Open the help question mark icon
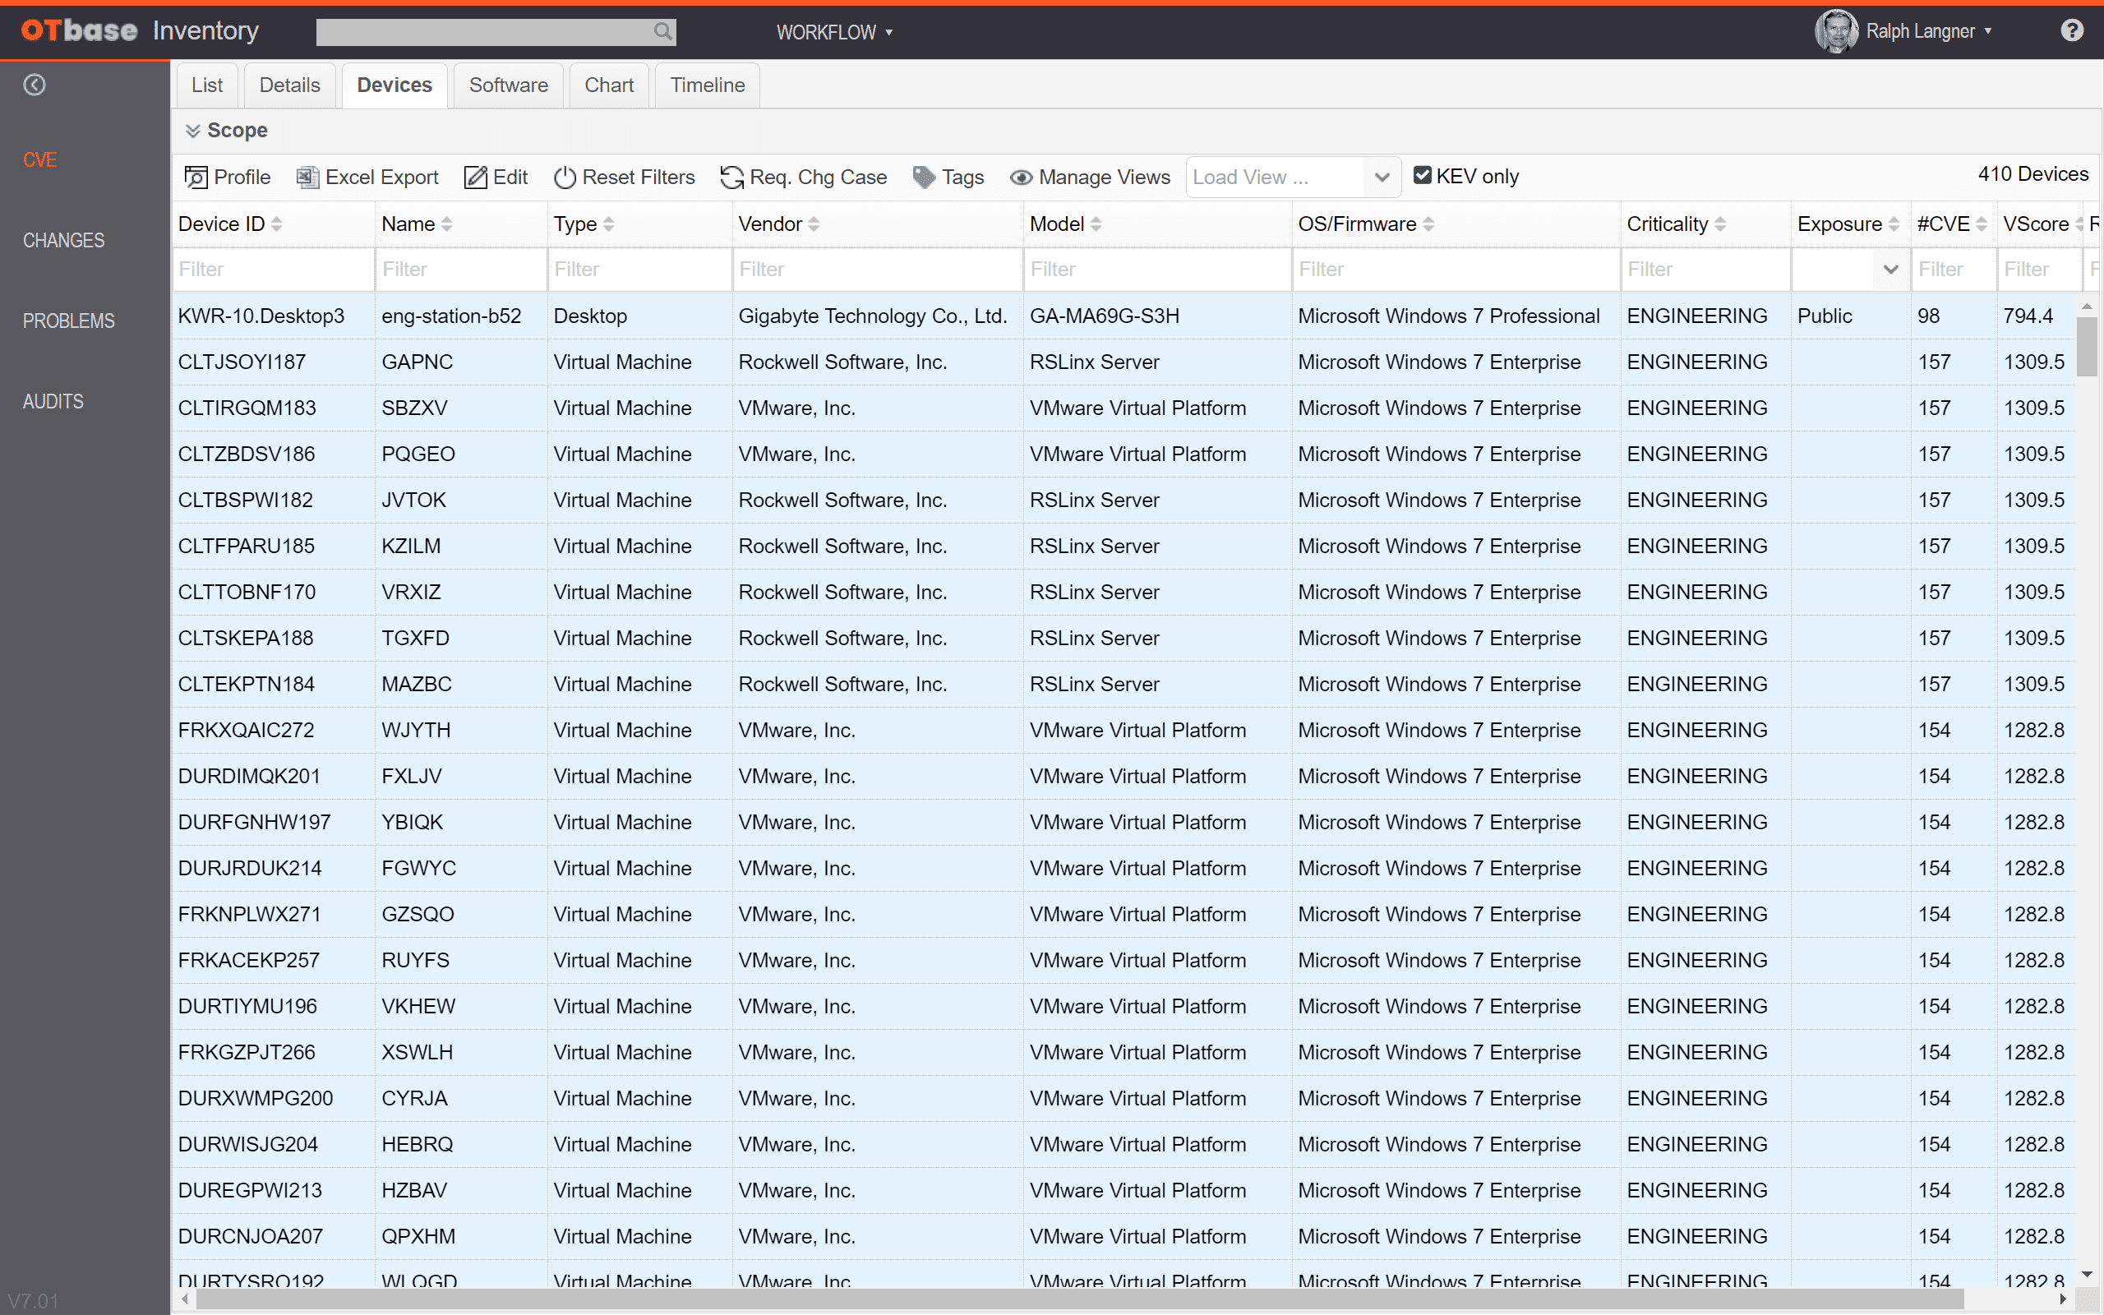The width and height of the screenshot is (2104, 1315). [x=2072, y=30]
